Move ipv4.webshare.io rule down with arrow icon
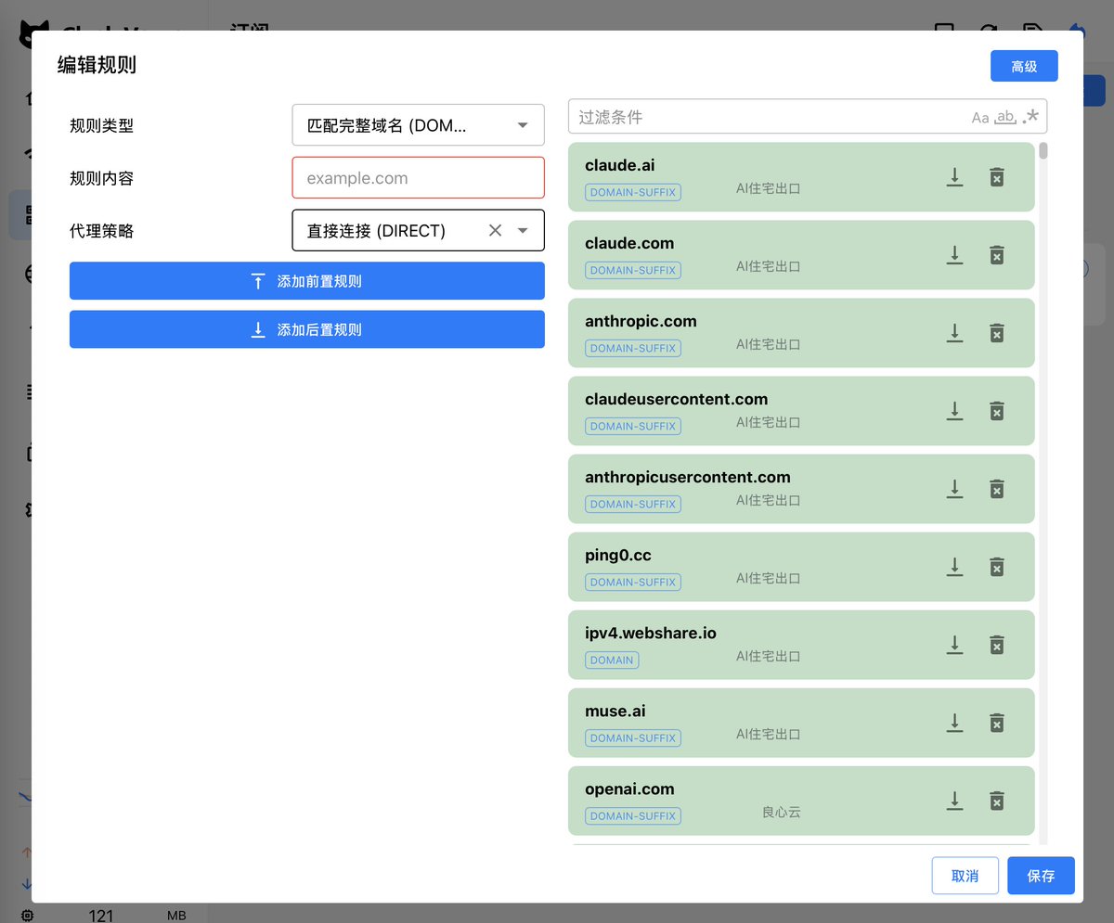 coord(954,645)
